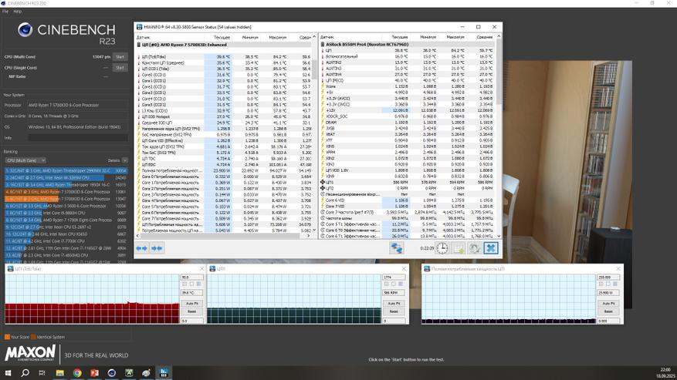The image size is (677, 380).
Task: Click the blue X close sensors icon
Action: 490,248
